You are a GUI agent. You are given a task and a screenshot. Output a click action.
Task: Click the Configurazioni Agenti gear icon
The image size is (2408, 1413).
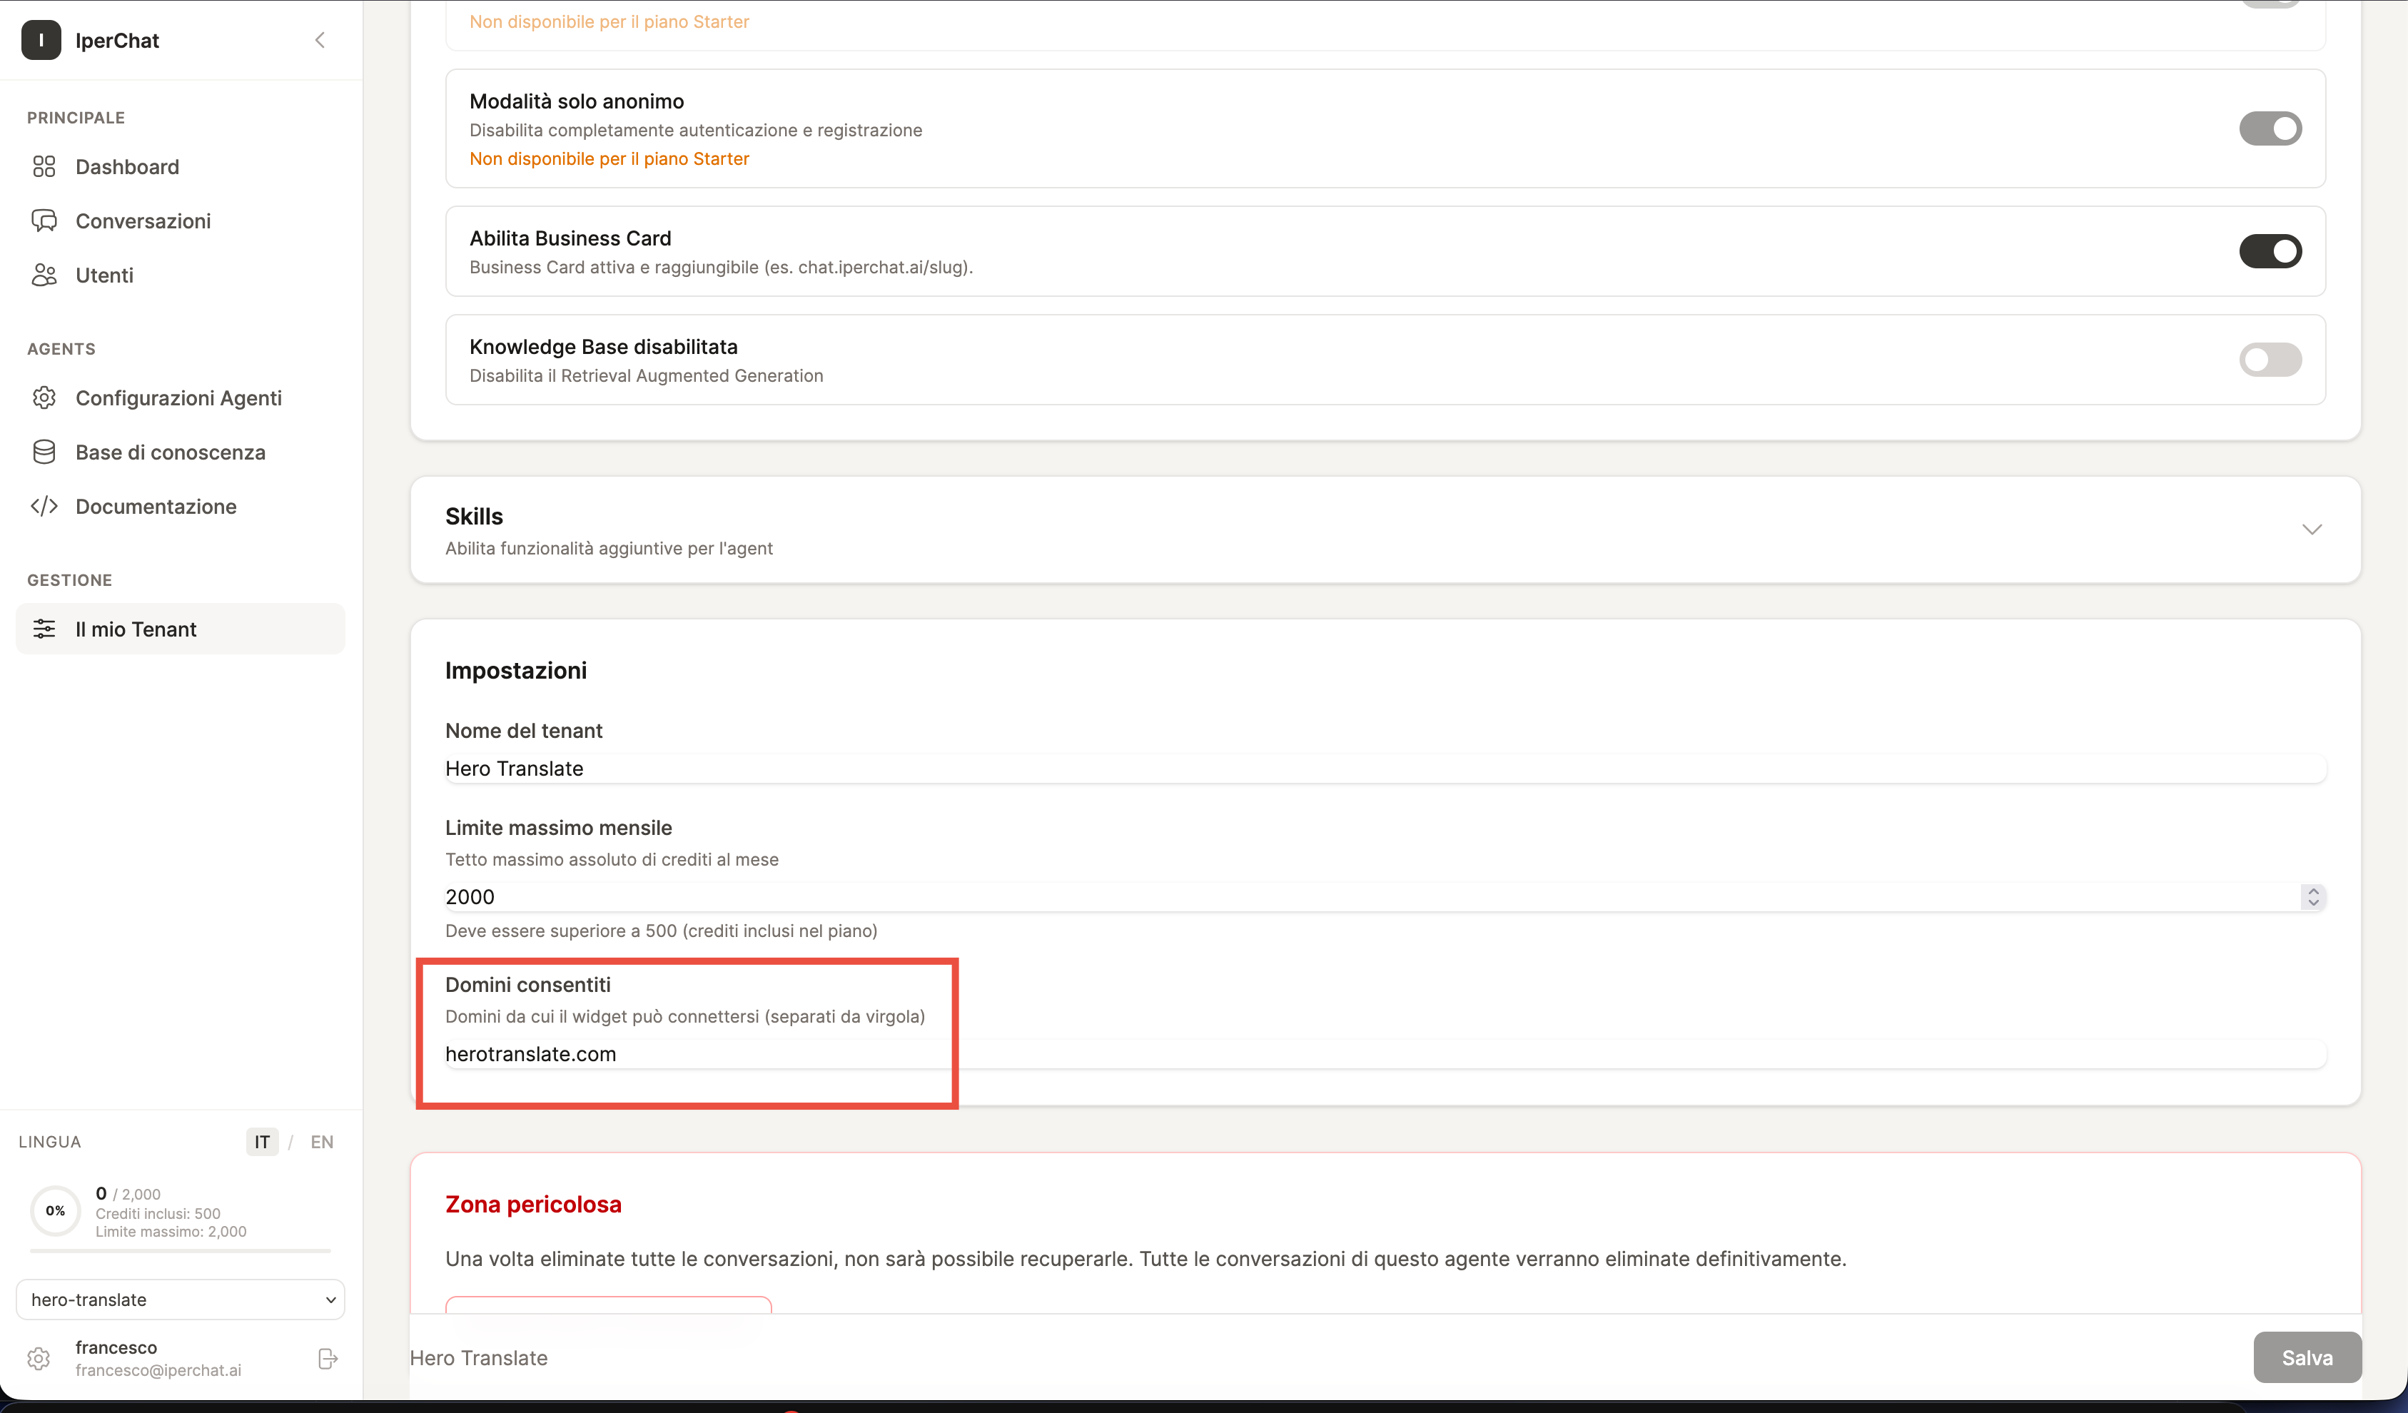point(44,397)
